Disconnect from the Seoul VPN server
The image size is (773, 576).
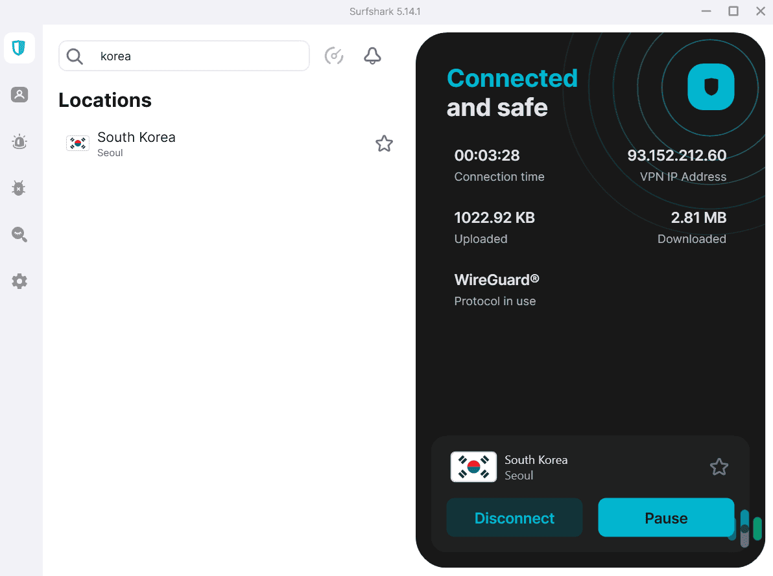tap(514, 518)
